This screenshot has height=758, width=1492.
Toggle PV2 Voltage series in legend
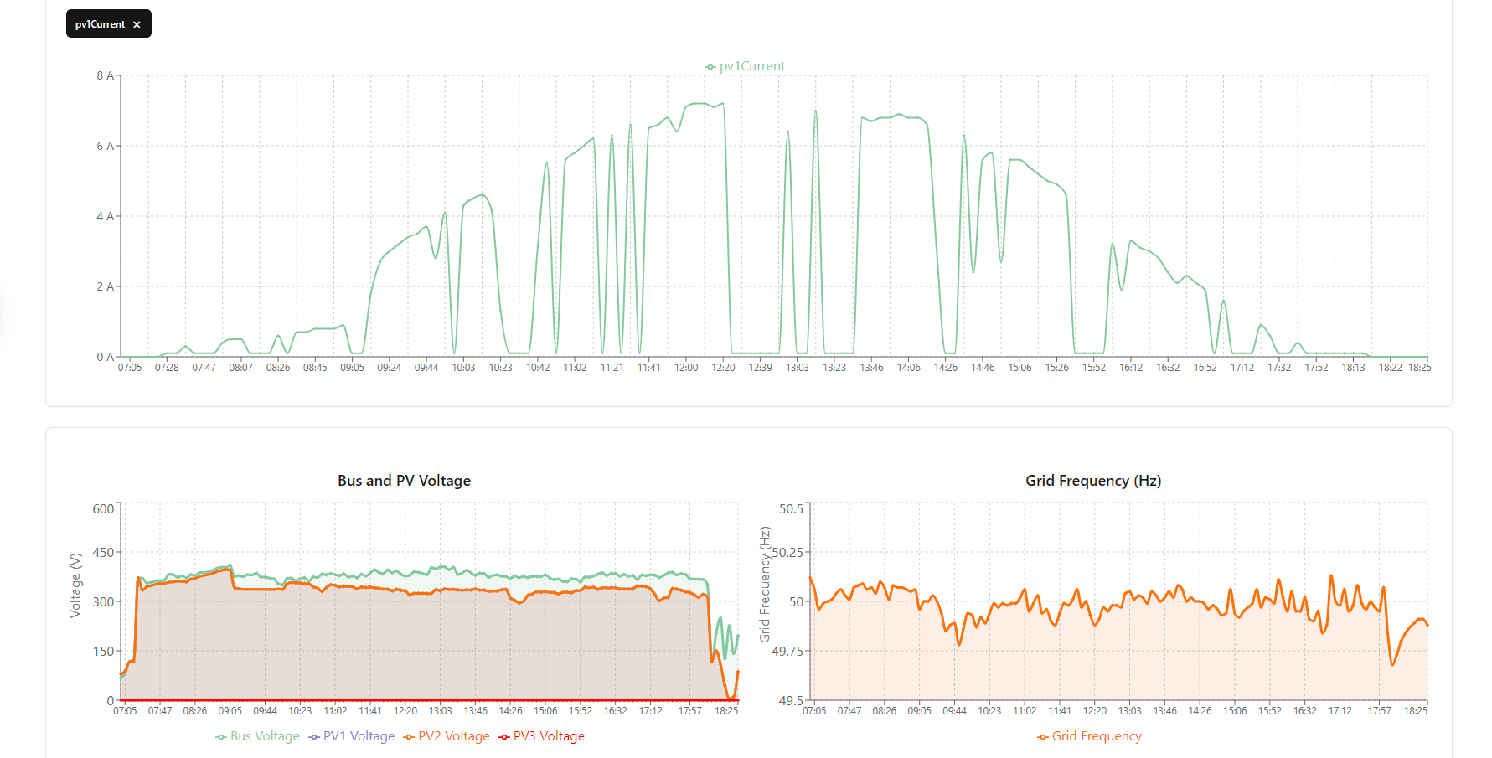[x=447, y=736]
